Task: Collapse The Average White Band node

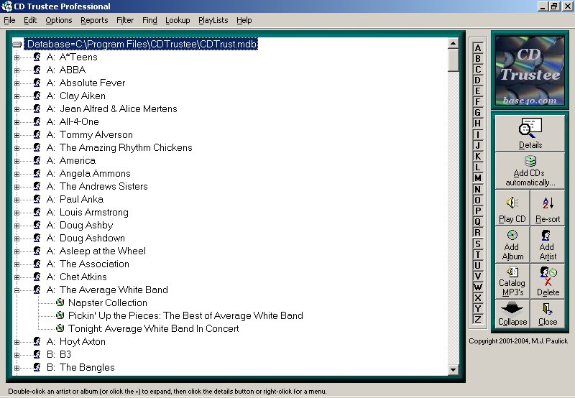Action: tap(17, 290)
